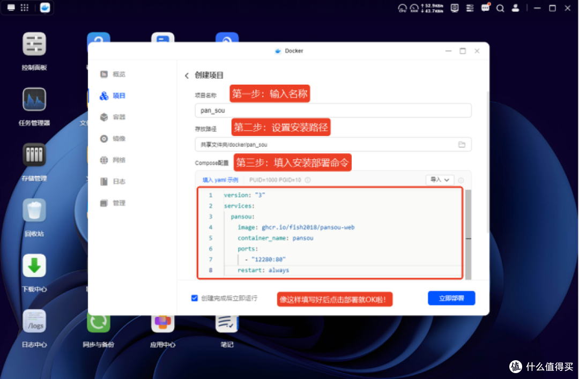579x379 pixels.
Task: Open the user account icon in top bar
Action: pyautogui.click(x=516, y=8)
